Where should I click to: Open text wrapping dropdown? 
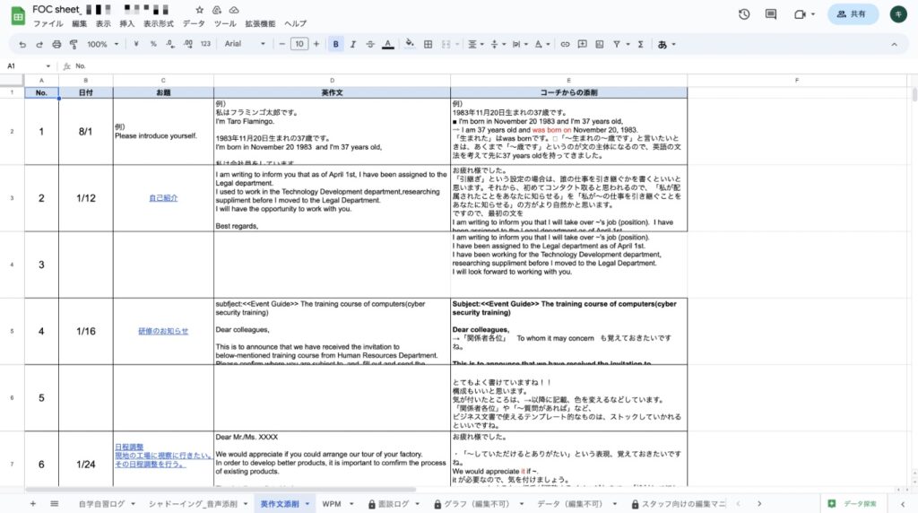(x=519, y=45)
